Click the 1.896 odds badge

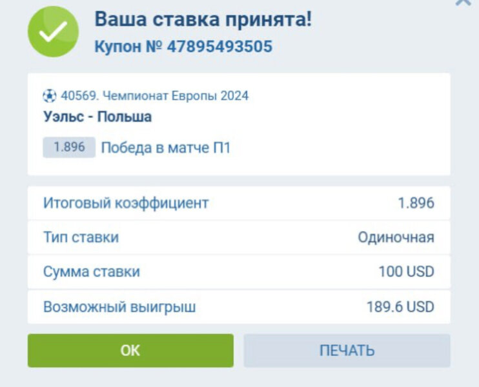click(69, 148)
